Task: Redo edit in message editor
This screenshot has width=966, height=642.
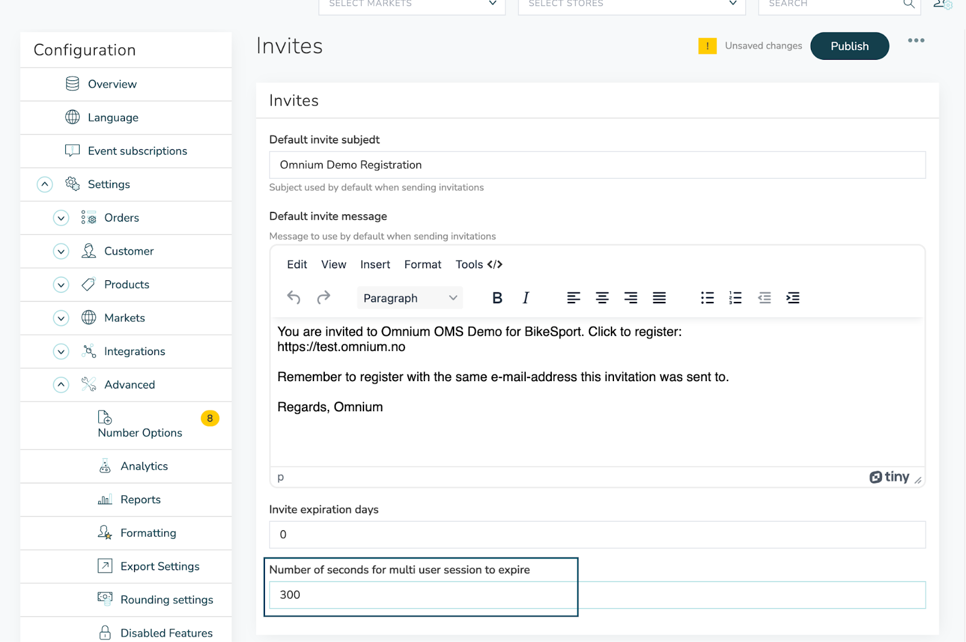Action: (x=324, y=297)
